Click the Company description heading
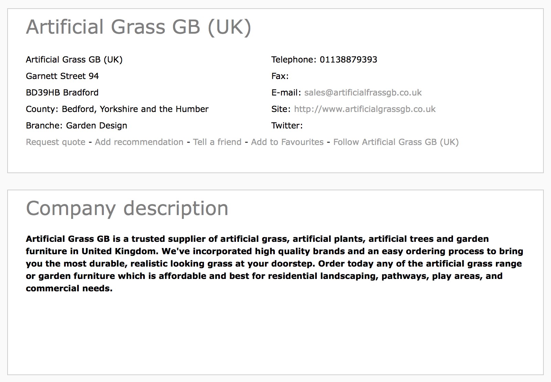 coord(127,208)
